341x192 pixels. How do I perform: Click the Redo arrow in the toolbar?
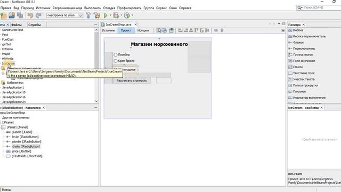point(38,15)
